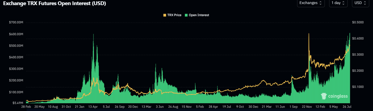Click the chart title 'Exchange TRX Futures Open Interest (USD)'
This screenshot has width=373, height=111.
(54, 3)
